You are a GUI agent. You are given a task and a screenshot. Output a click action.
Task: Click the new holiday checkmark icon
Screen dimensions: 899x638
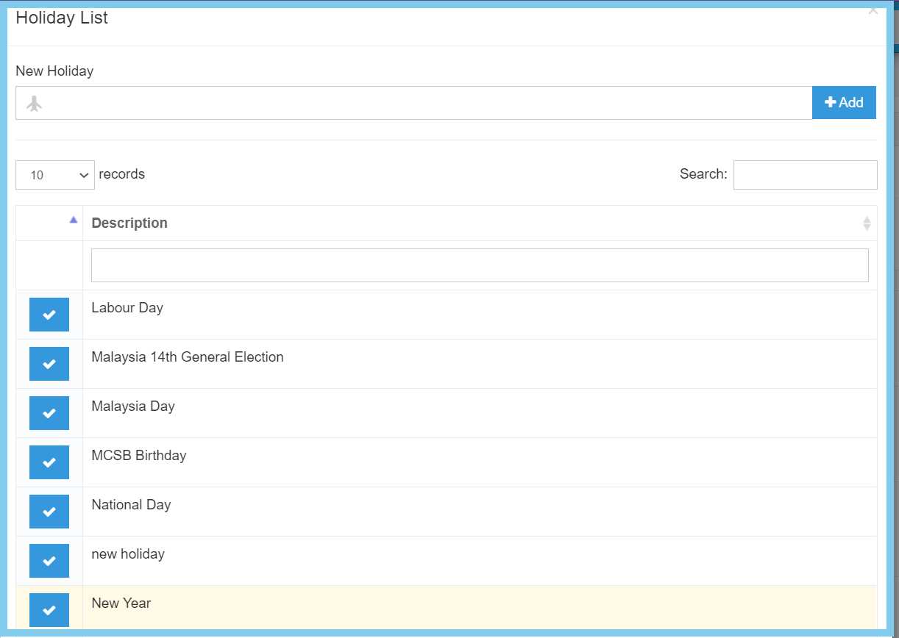point(49,561)
